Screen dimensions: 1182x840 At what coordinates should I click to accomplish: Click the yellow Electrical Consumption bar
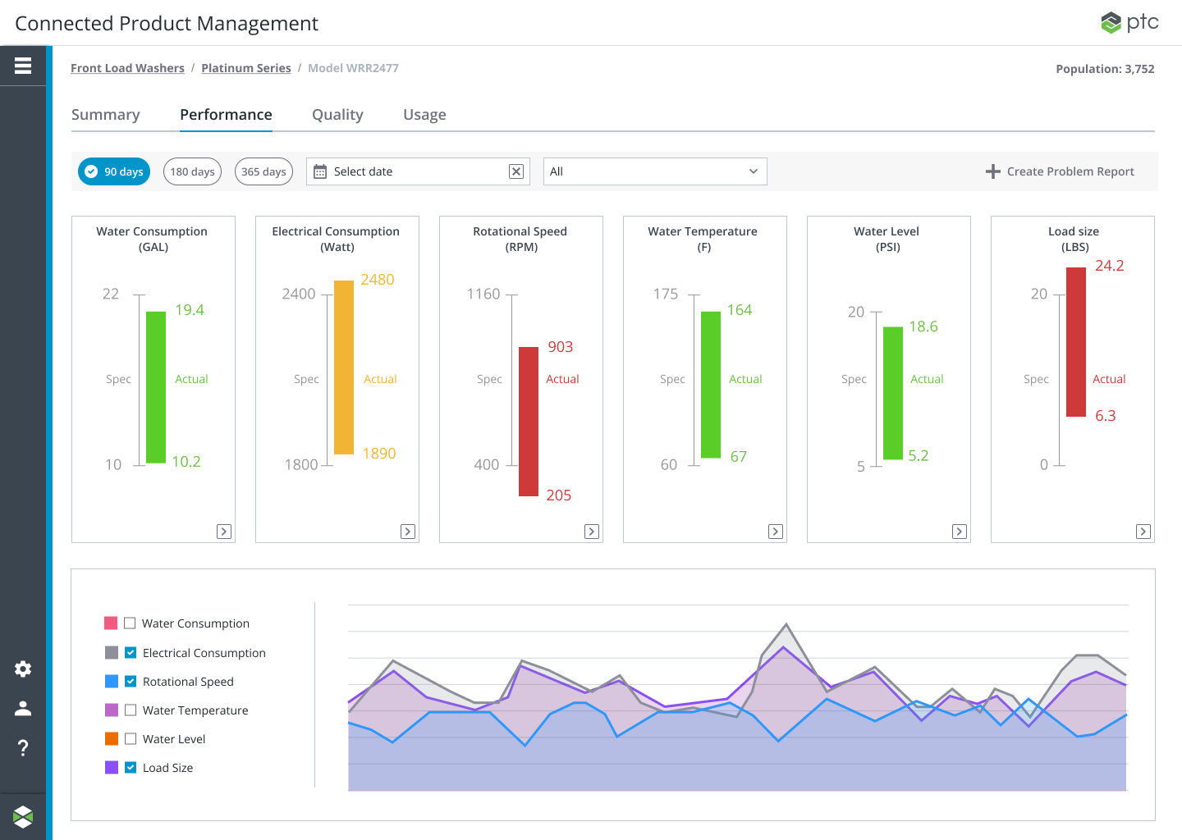click(x=344, y=367)
